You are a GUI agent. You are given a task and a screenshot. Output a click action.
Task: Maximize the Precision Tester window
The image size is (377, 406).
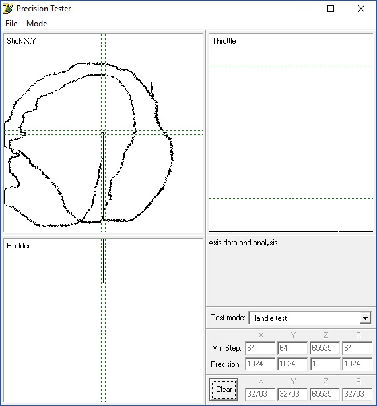[x=331, y=9]
